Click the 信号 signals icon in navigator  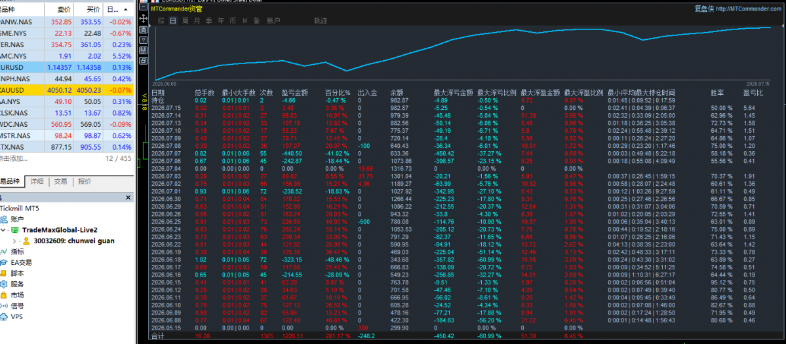pyautogui.click(x=4, y=305)
